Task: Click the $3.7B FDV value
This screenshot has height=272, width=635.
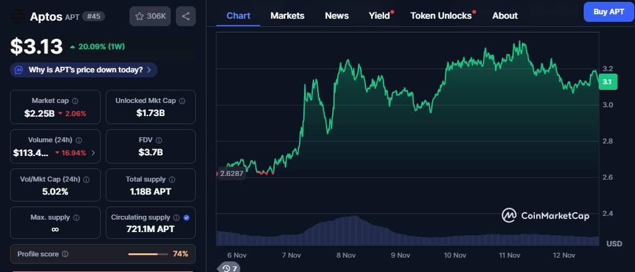Action: click(150, 153)
